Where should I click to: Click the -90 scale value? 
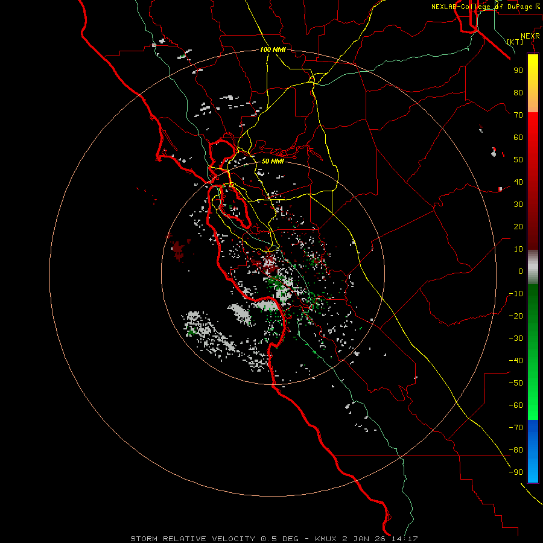point(516,472)
